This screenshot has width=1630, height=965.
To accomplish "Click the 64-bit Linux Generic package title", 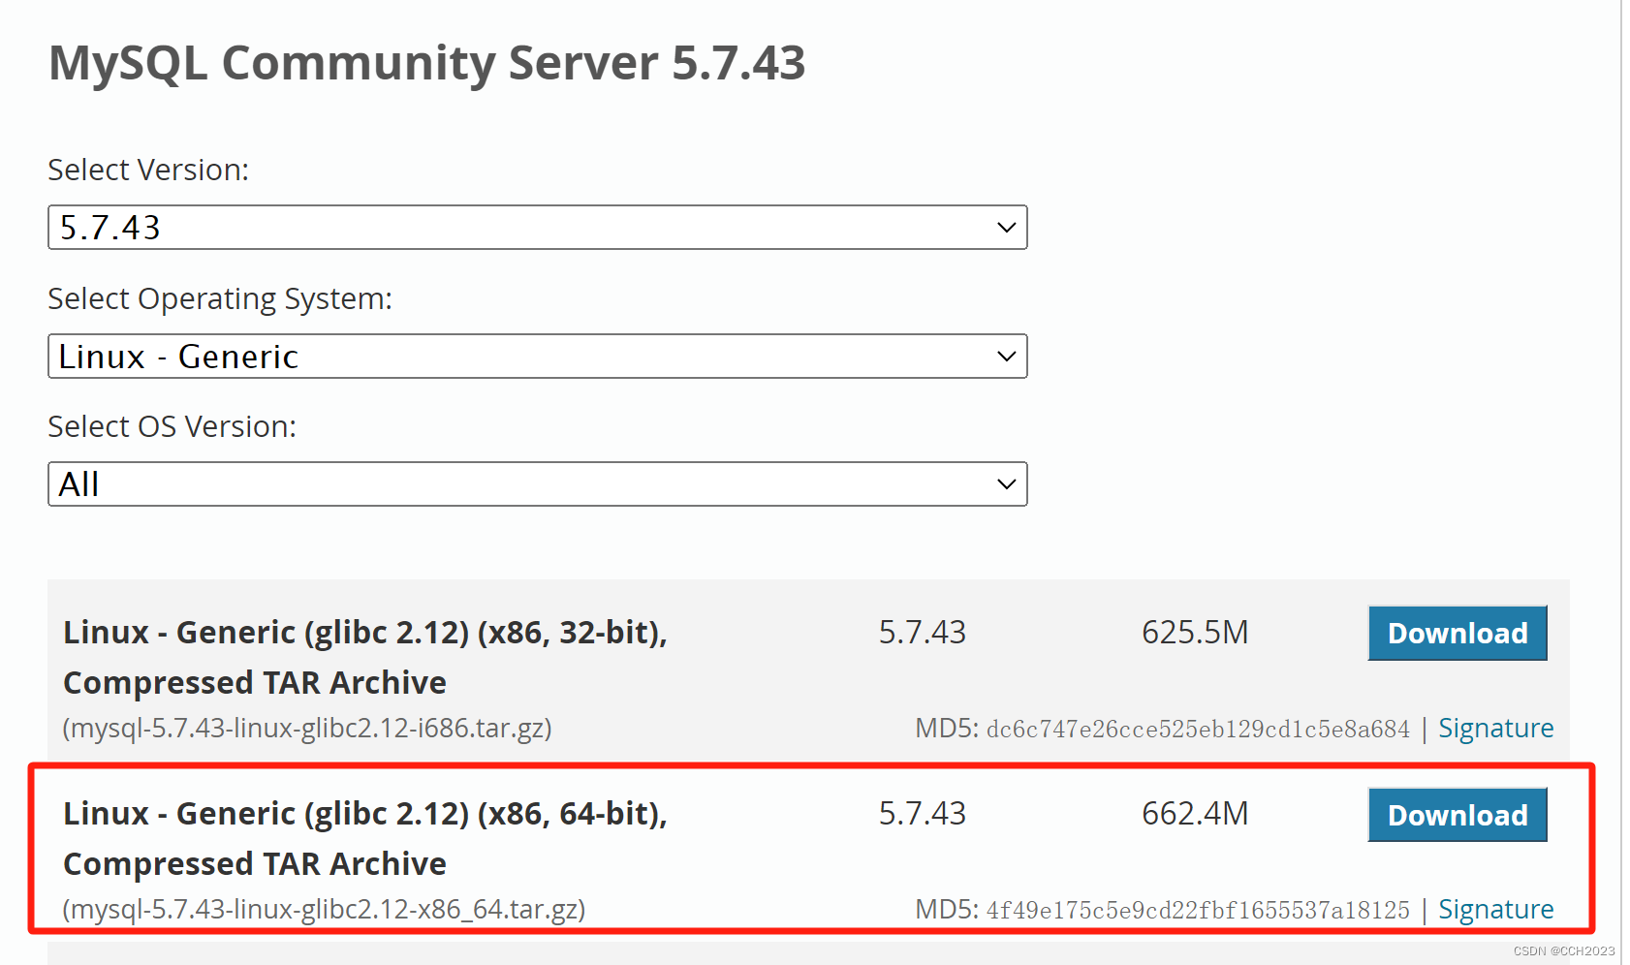I will click(x=364, y=814).
